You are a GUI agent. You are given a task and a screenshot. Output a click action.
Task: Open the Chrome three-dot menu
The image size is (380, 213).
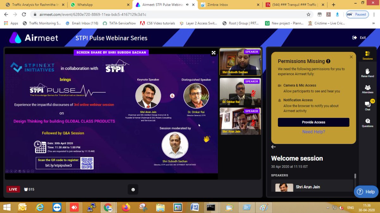374,15
